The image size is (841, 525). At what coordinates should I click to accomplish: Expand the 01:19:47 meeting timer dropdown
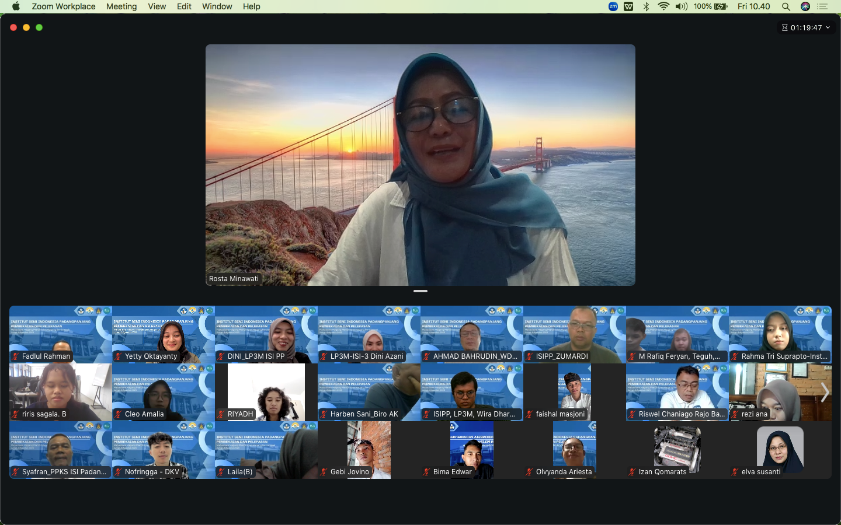tap(828, 27)
